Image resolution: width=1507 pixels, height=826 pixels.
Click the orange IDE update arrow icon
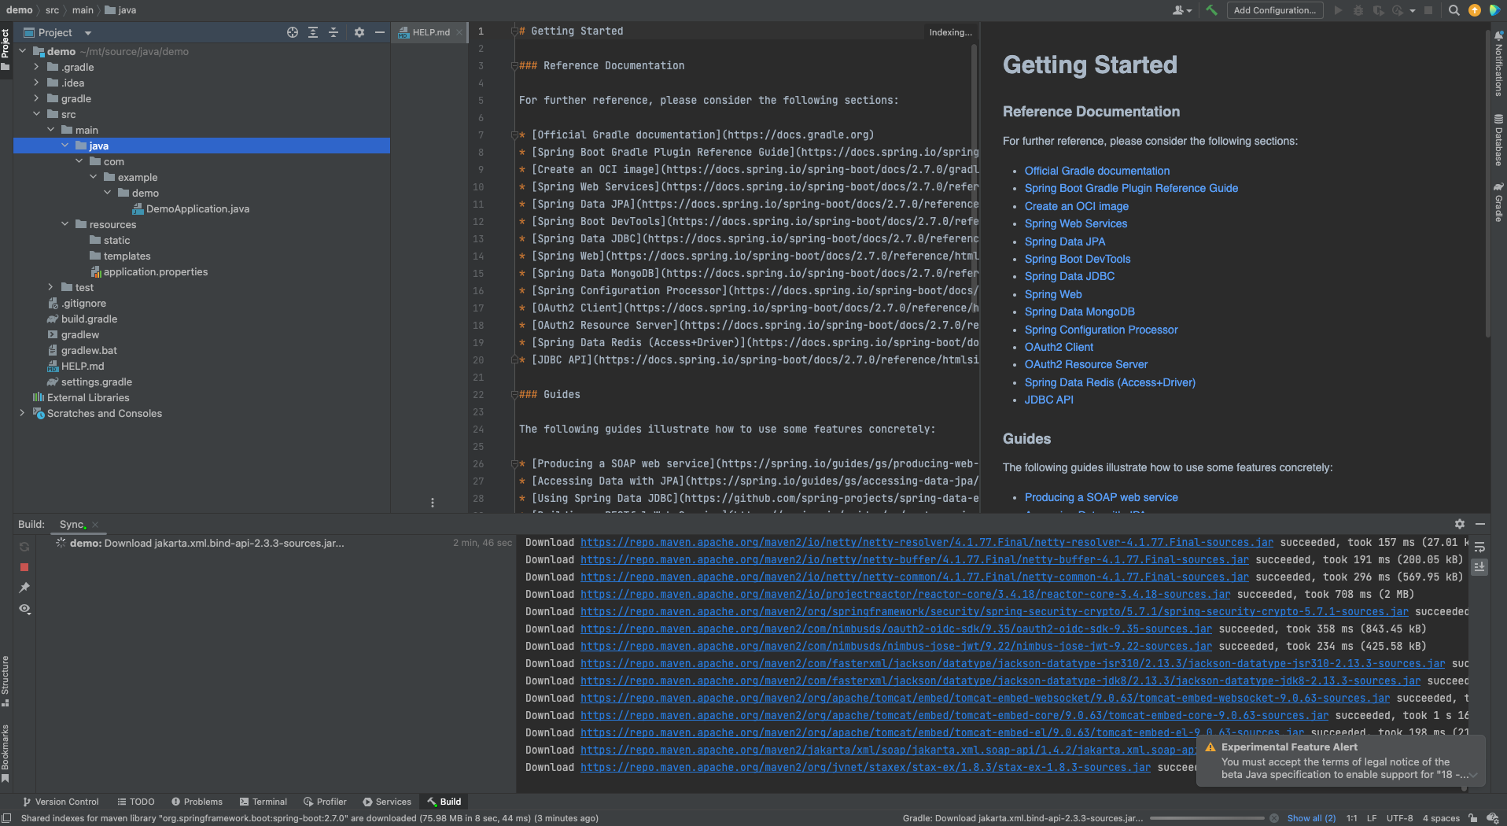pyautogui.click(x=1475, y=10)
